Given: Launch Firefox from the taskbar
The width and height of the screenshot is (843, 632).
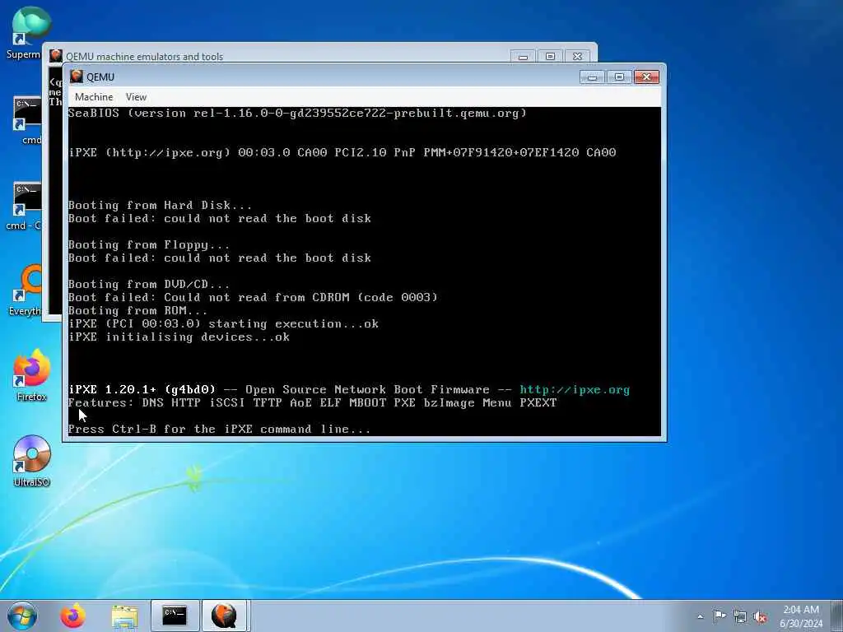Looking at the screenshot, I should [72, 616].
